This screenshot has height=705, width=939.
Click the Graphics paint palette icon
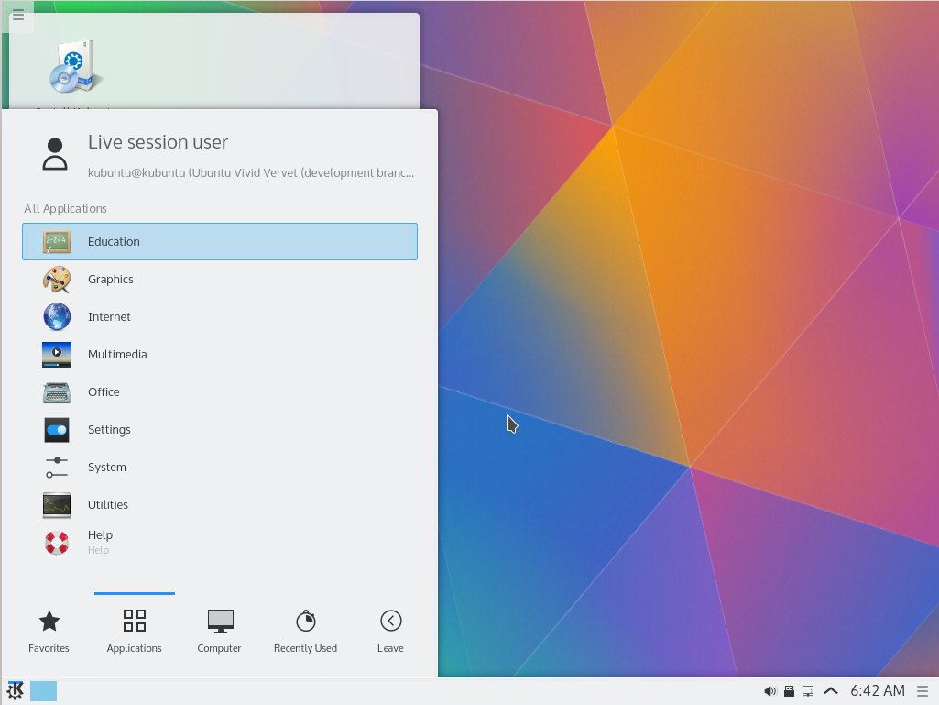tap(57, 280)
